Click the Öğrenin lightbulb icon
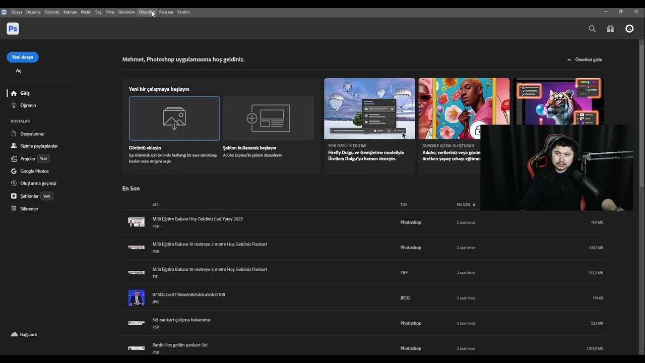 click(x=14, y=105)
